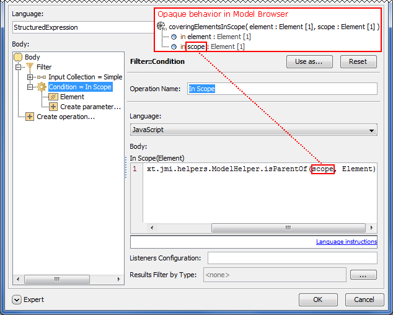Click the tree panel horizontal scrollbar thumb
The width and height of the screenshot is (393, 315).
57,279
